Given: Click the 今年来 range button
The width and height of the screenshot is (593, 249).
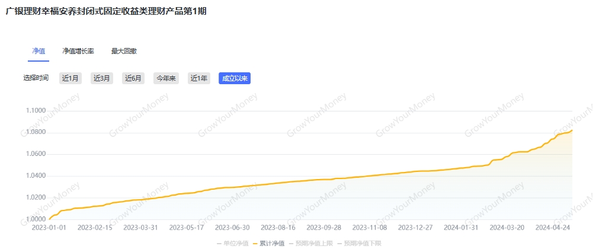Looking at the screenshot, I should click(166, 78).
